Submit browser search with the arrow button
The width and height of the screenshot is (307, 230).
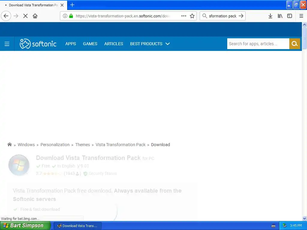(241, 16)
